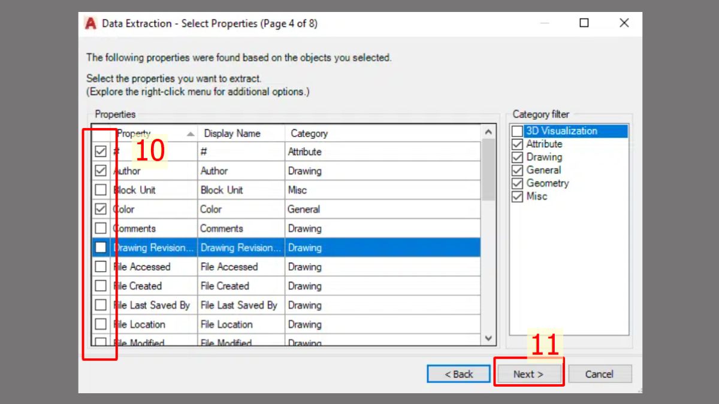The width and height of the screenshot is (719, 404).
Task: Uncheck the Attribute category filter
Action: (516, 144)
